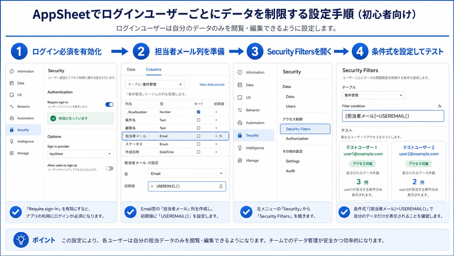454x256 pixels.
Task: Open Data icon in step 3 sidebar
Action: 240,85
